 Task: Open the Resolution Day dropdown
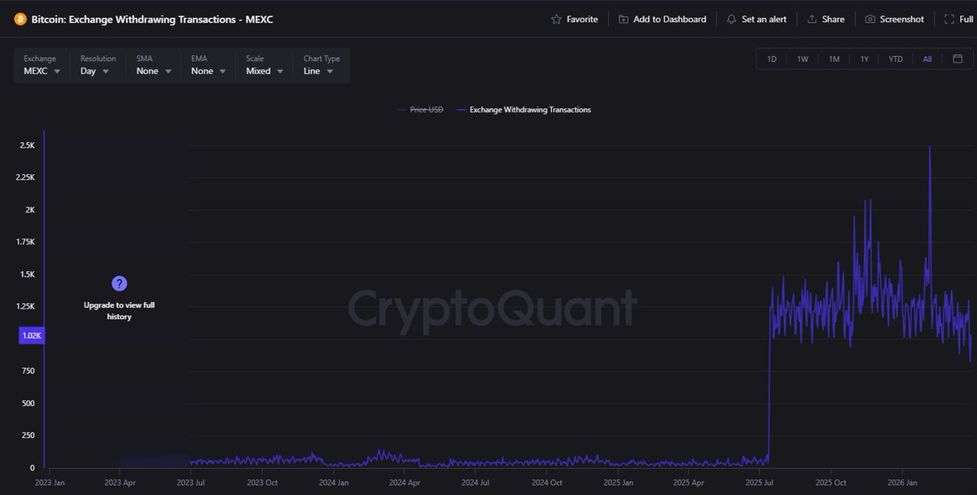click(x=98, y=65)
